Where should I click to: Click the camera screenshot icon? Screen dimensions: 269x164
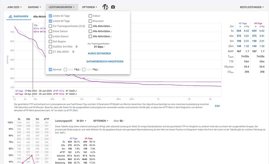(113, 7)
